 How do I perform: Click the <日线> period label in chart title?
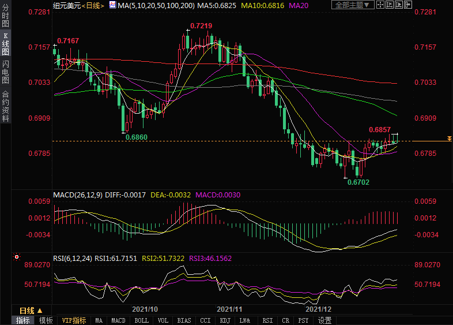click(93, 5)
